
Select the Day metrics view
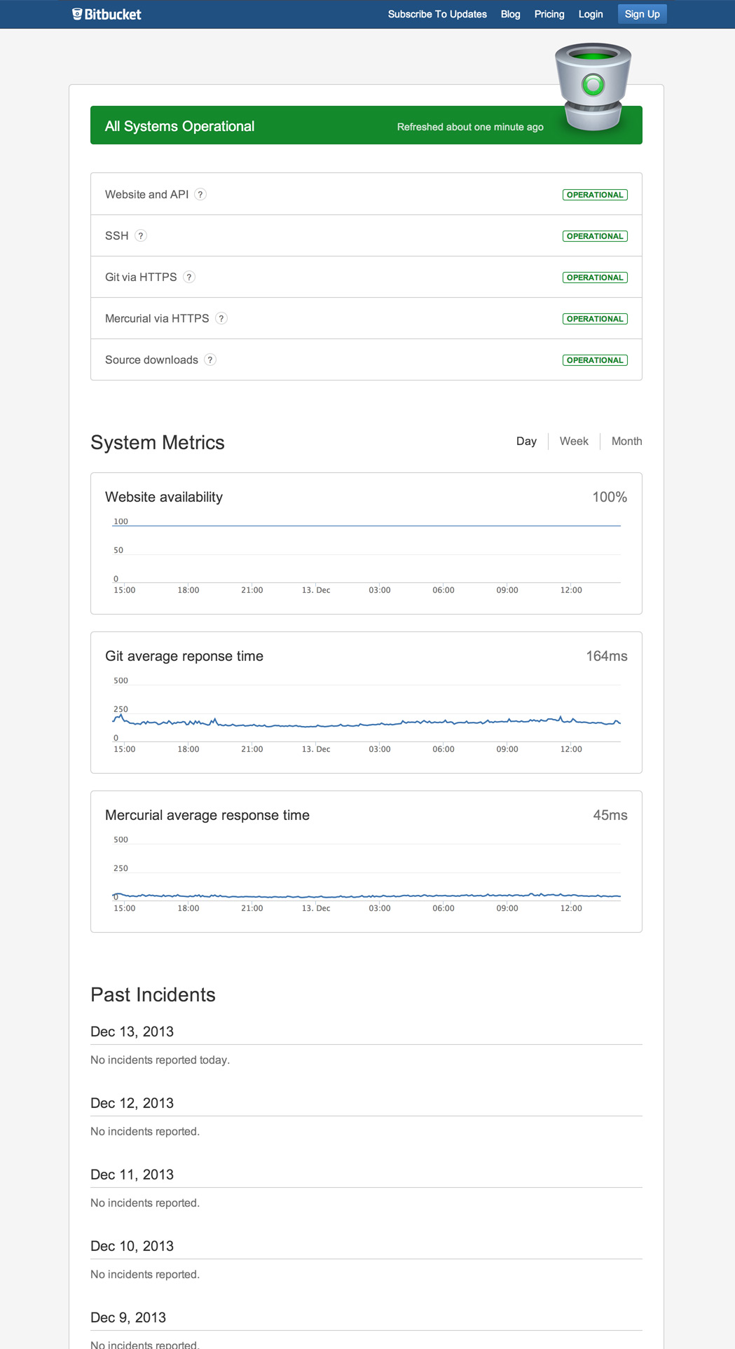point(526,441)
